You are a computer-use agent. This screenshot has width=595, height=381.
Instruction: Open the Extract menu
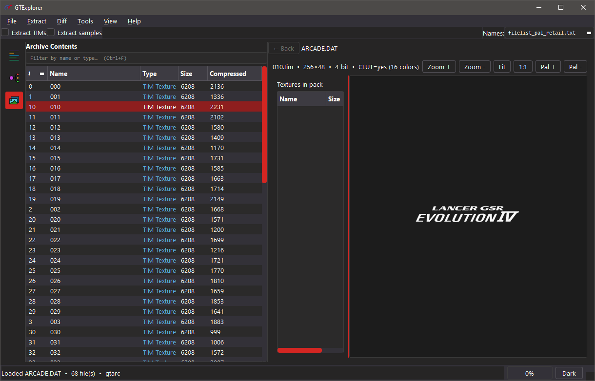point(37,21)
